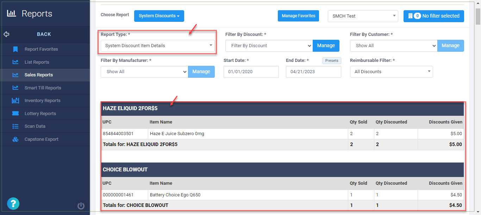
Task: Open the Filter By Manufacturer dropdown
Action: tap(144, 71)
